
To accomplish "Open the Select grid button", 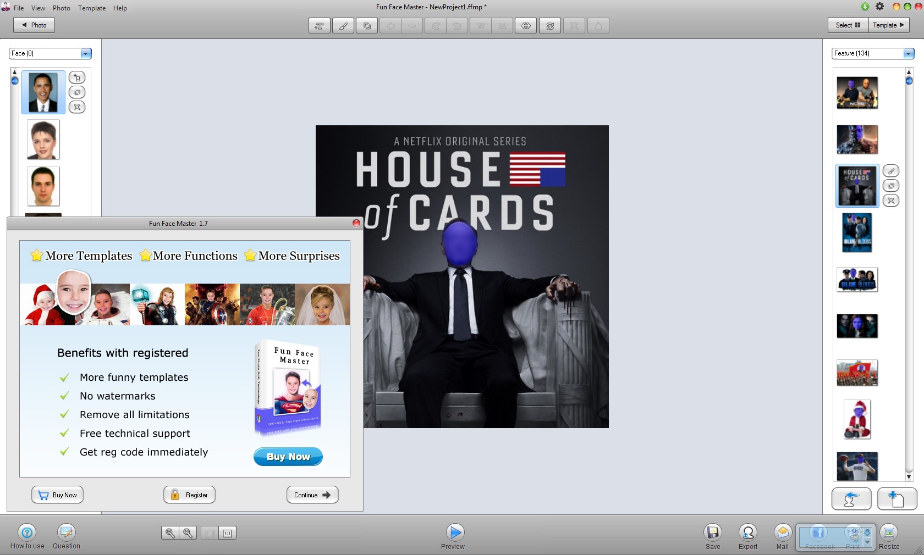I will [848, 25].
